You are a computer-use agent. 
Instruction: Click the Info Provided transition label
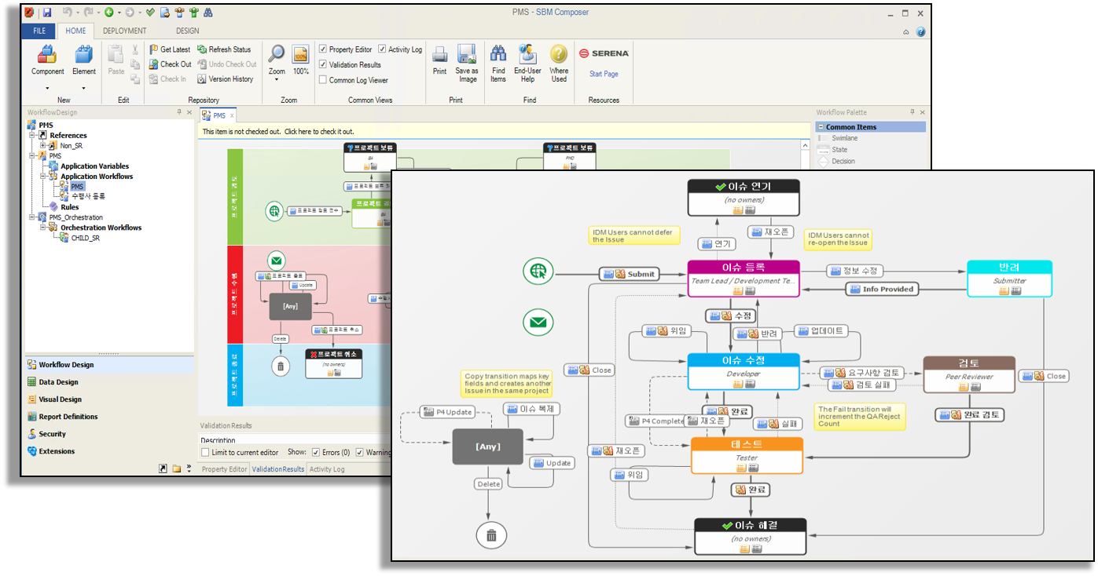click(x=881, y=289)
